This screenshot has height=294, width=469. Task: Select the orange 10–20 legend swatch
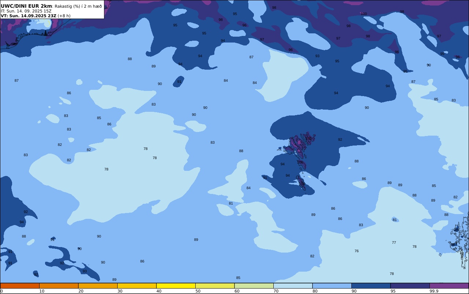pos(59,286)
